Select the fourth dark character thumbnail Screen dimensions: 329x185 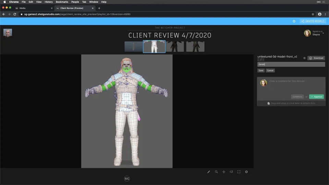pos(195,47)
